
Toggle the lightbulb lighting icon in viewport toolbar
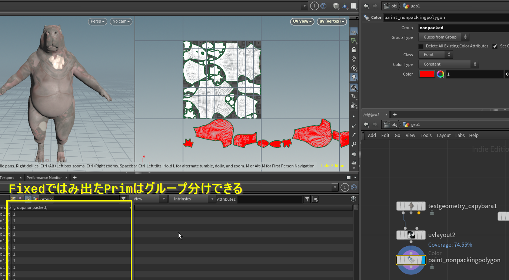pos(354,77)
